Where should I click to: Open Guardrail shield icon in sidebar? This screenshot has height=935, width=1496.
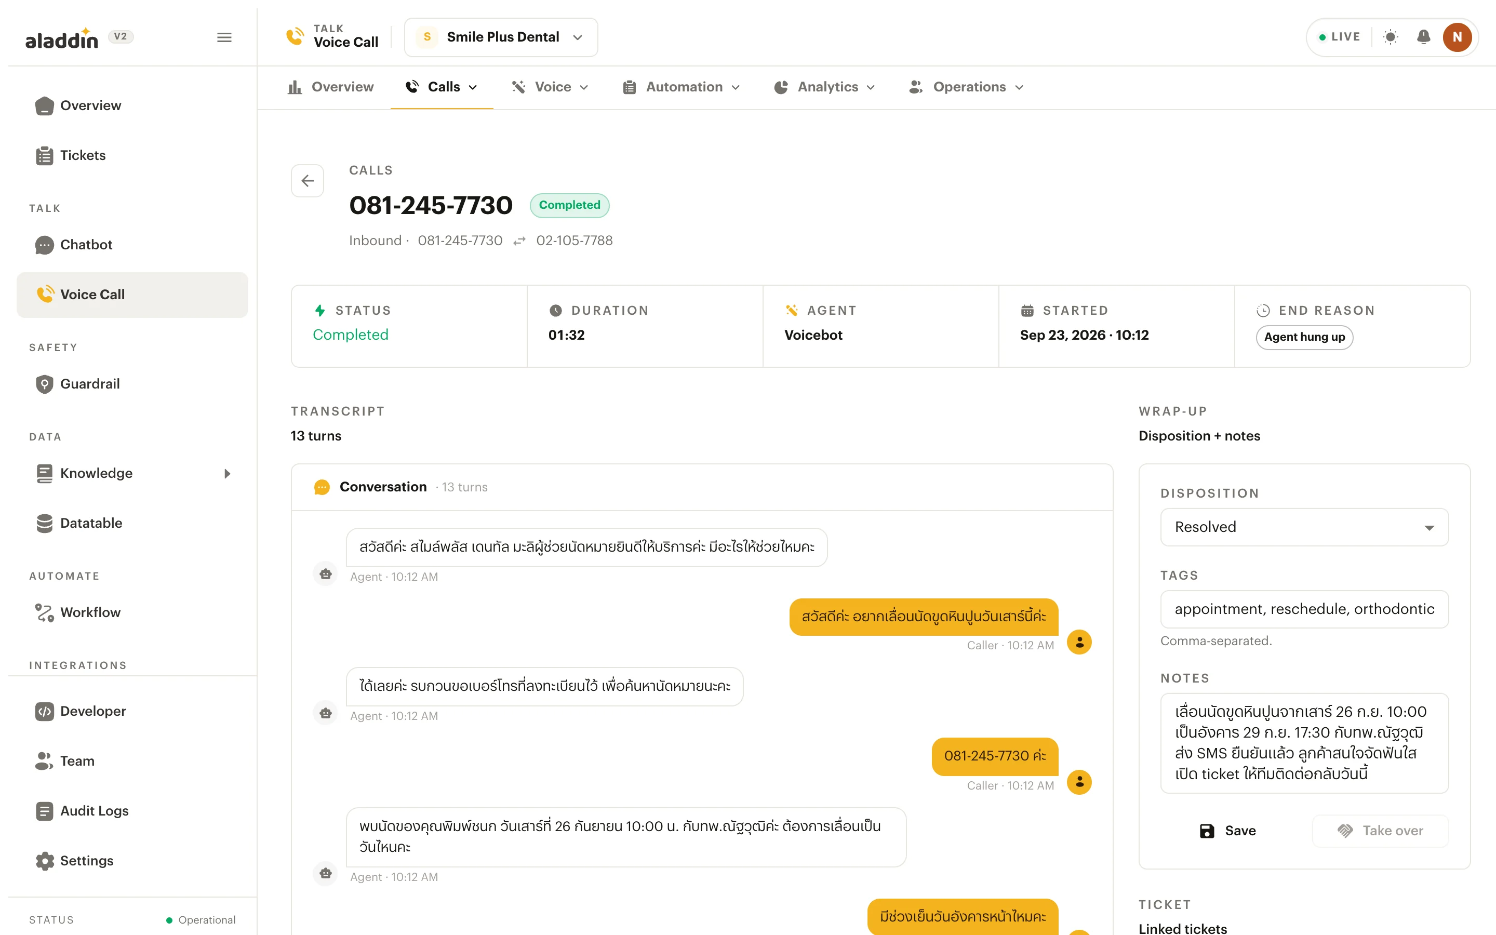[45, 384]
